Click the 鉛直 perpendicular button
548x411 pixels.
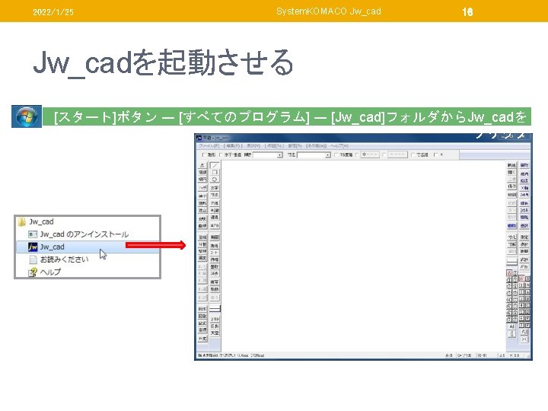coord(524,180)
